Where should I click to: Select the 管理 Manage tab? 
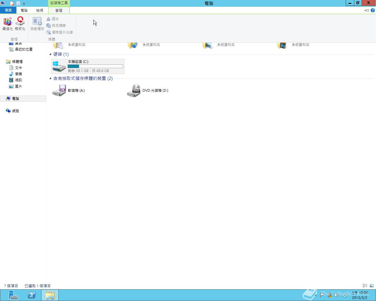click(59, 10)
